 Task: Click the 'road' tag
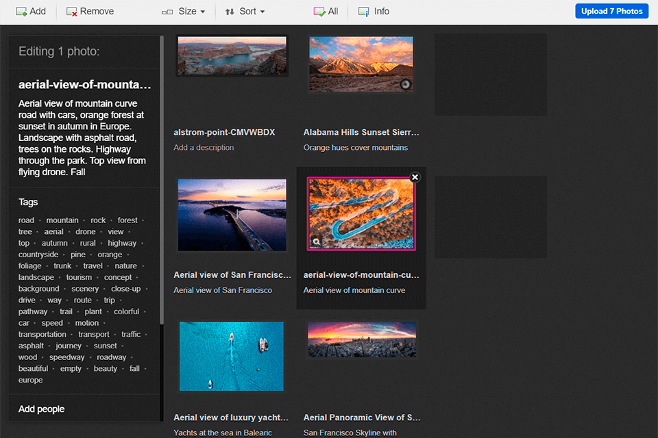point(26,220)
